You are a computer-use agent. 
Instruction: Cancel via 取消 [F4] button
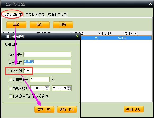coord(67,110)
